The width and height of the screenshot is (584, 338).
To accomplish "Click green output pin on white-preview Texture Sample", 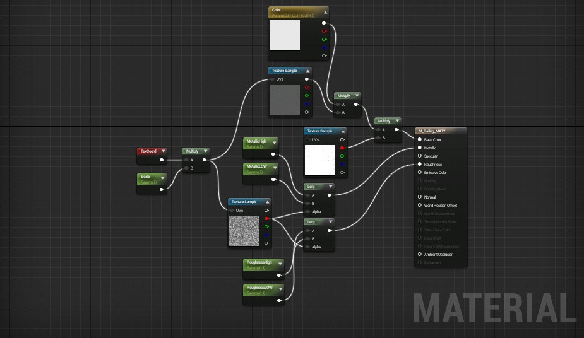I will (x=342, y=156).
